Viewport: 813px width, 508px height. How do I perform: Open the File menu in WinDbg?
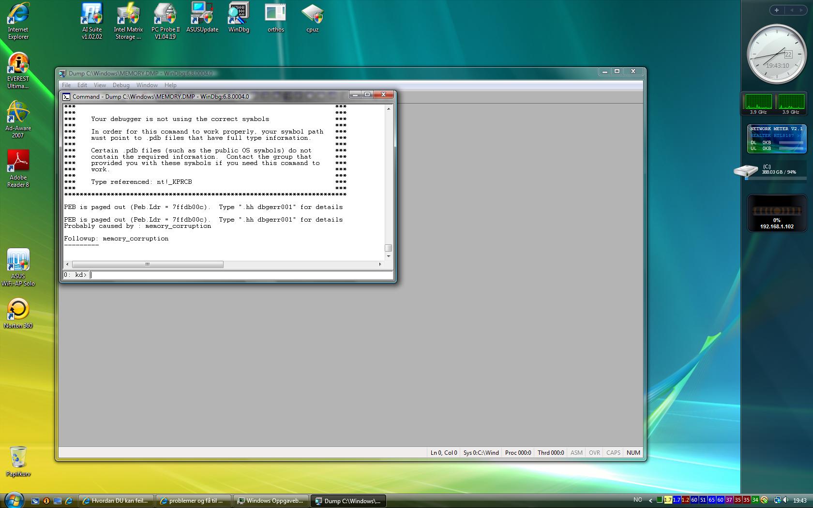click(66, 85)
